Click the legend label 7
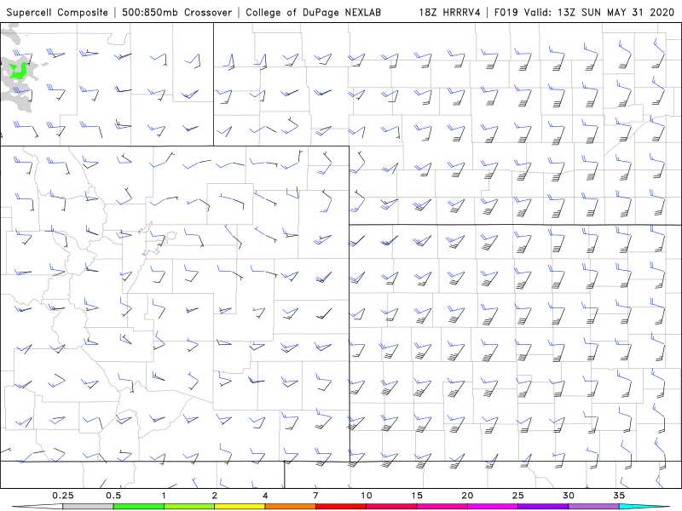The width and height of the screenshot is (682, 511). point(315,496)
